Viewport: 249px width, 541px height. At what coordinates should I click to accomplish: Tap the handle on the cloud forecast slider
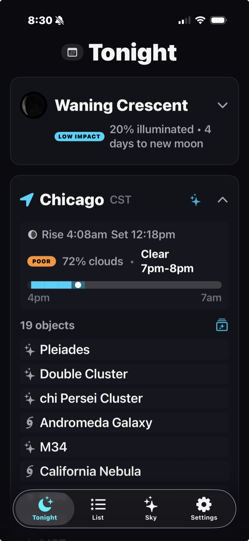78,285
